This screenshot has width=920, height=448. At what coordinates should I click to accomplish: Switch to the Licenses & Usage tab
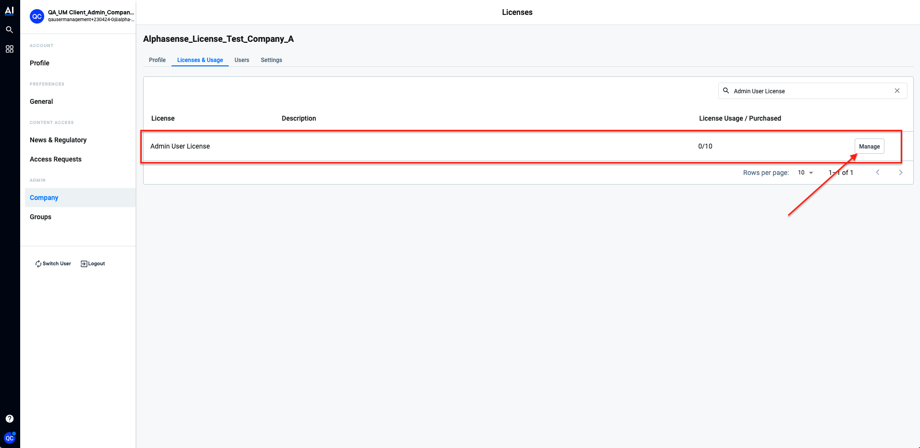point(200,60)
